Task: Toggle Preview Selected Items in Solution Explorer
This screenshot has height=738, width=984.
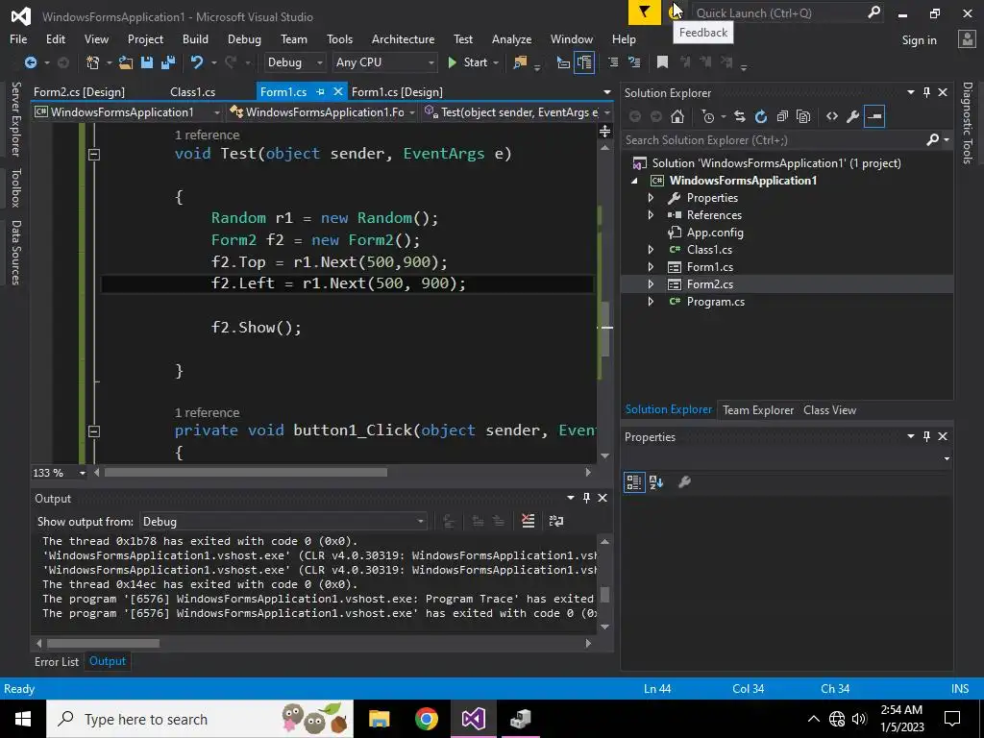Action: pyautogui.click(x=874, y=116)
